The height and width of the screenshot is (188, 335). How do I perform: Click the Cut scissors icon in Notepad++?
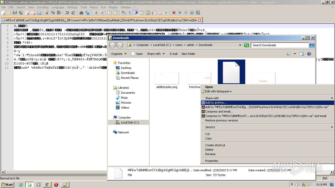(x=47, y=13)
